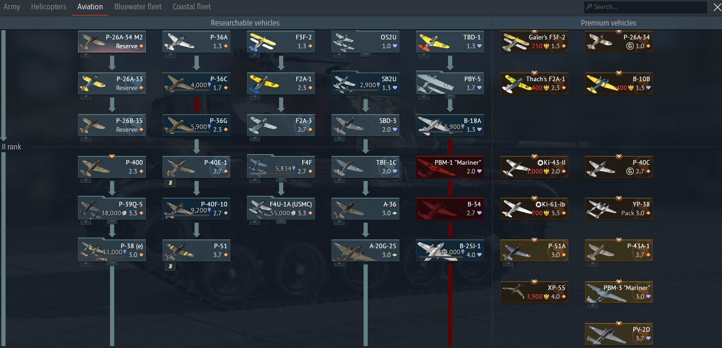Select the locked PBM-1 "Mariner" card
Image resolution: width=722 pixels, height=348 pixels.
click(450, 167)
